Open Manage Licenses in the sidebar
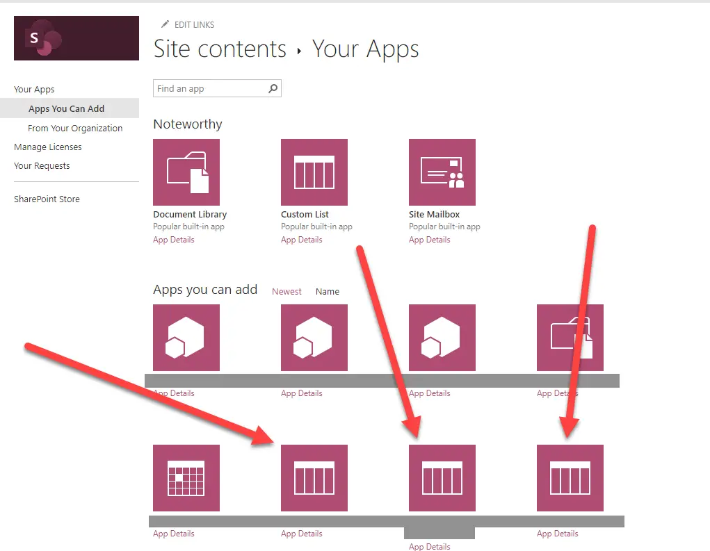 pos(48,147)
